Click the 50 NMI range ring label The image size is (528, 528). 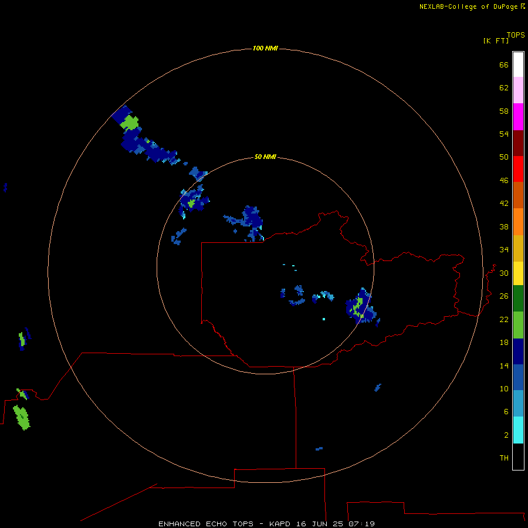point(265,157)
